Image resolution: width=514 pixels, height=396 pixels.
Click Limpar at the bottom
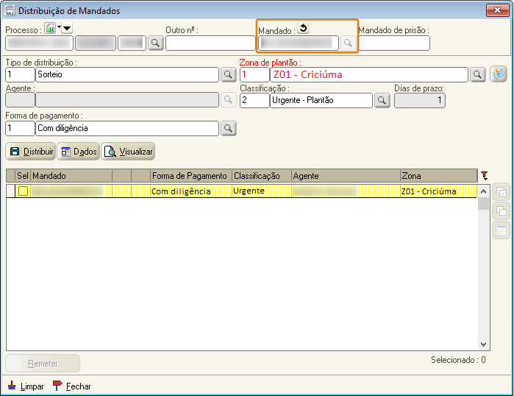pyautogui.click(x=26, y=386)
